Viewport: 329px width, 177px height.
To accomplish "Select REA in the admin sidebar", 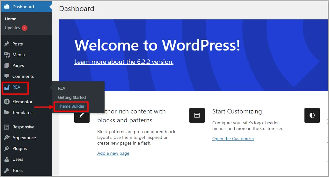I will [26, 87].
